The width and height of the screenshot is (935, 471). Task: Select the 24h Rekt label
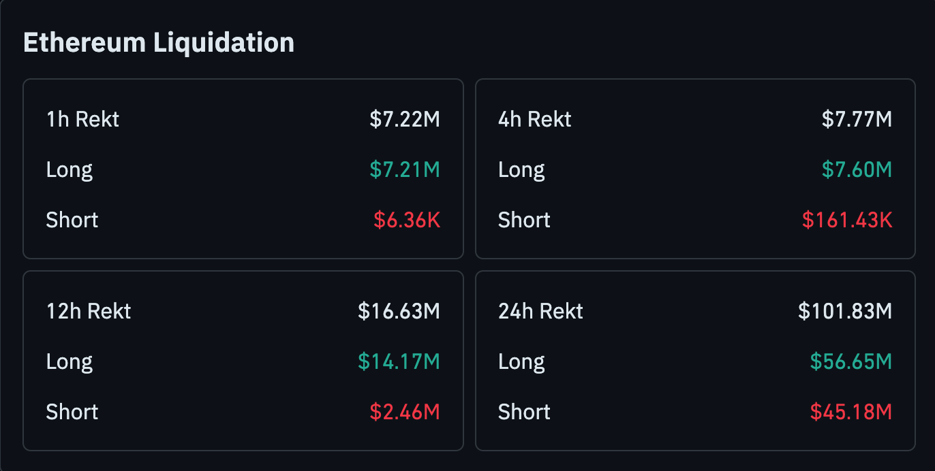point(541,312)
